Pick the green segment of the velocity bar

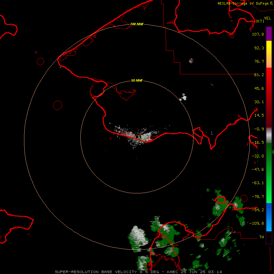coord(269,173)
